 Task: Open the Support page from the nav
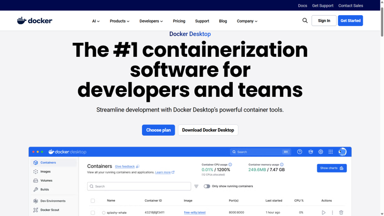[202, 21]
